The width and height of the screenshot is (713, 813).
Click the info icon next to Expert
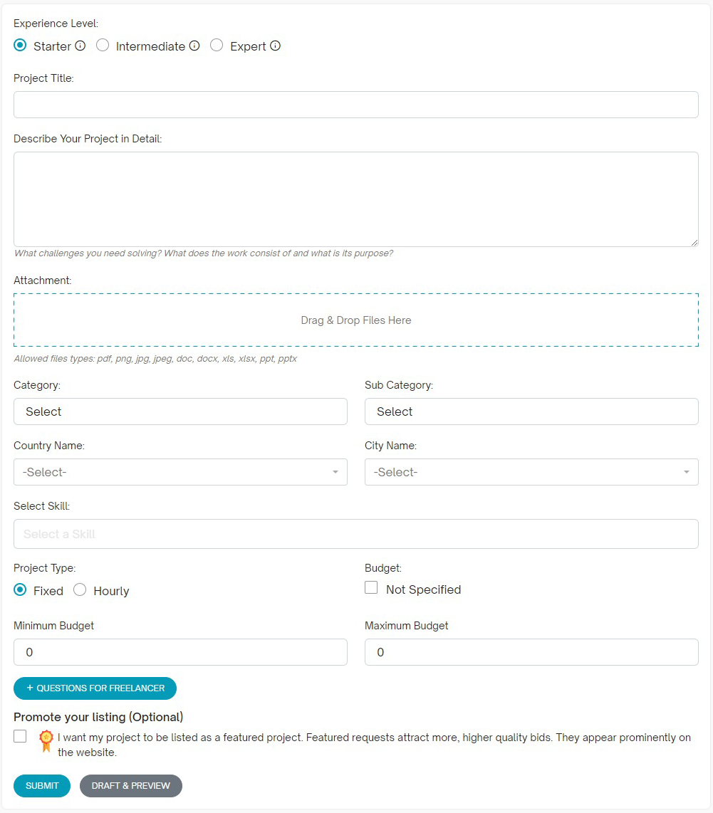[275, 46]
